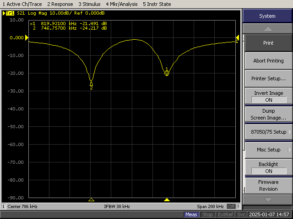Toggle the Backlight ON setting
293x219 pixels.
(268, 167)
